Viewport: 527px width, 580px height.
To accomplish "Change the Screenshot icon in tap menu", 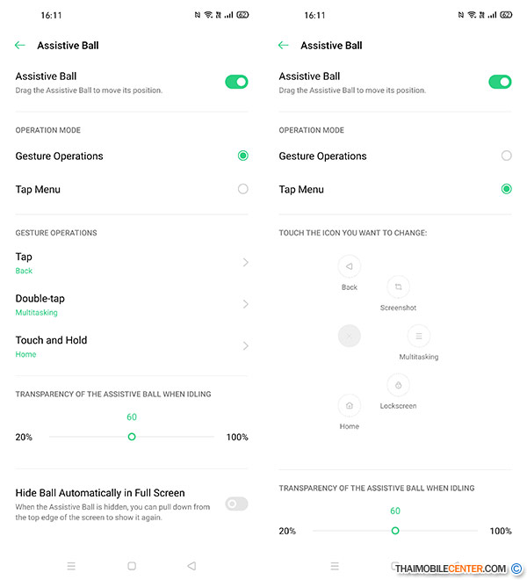I will [398, 286].
